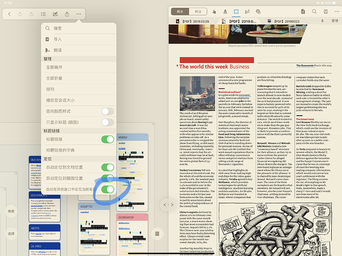Screen dimensions: 342x256
Task: Switch to the 目录 segment
Action: (x=180, y=12)
